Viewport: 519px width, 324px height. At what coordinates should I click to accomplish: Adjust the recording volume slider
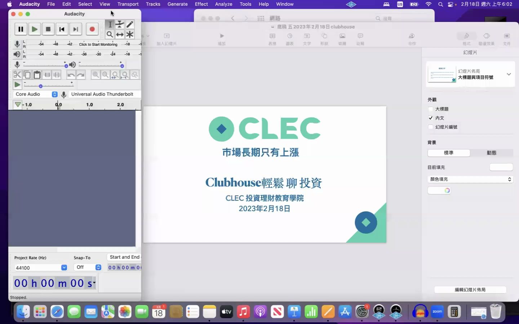45,65
